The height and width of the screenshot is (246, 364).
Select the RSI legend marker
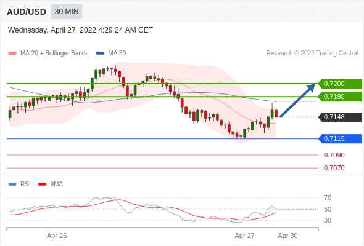(x=12, y=184)
